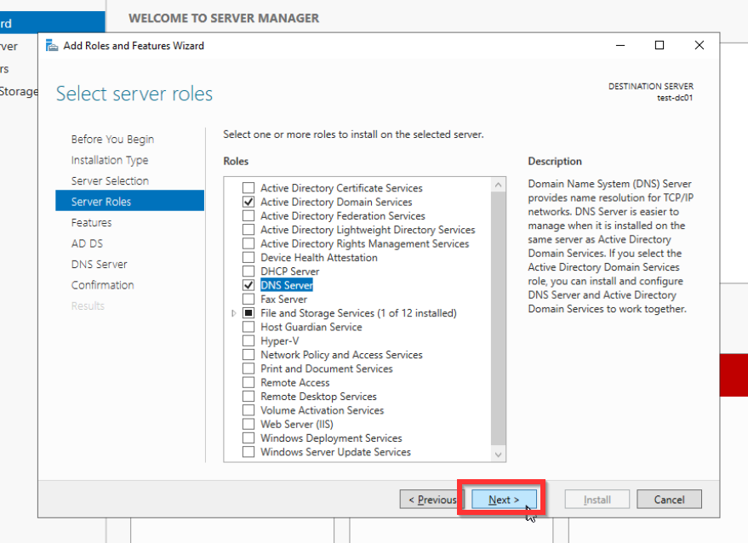Open the AD DS step
Screen dimensions: 748x543
coord(87,243)
